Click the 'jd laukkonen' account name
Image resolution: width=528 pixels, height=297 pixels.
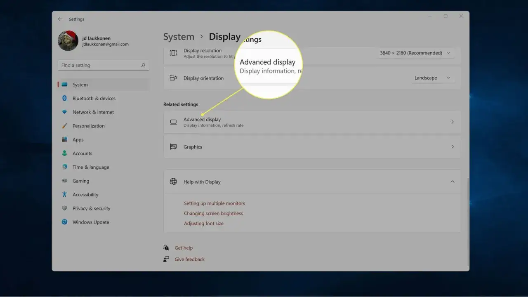[x=96, y=38]
